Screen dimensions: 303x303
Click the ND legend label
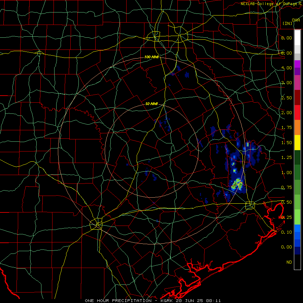tap(289, 262)
